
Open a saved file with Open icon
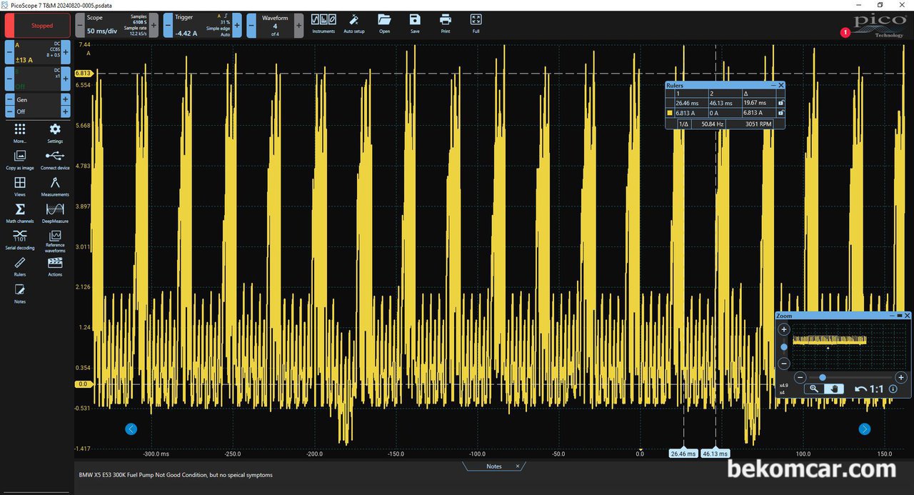pos(385,24)
